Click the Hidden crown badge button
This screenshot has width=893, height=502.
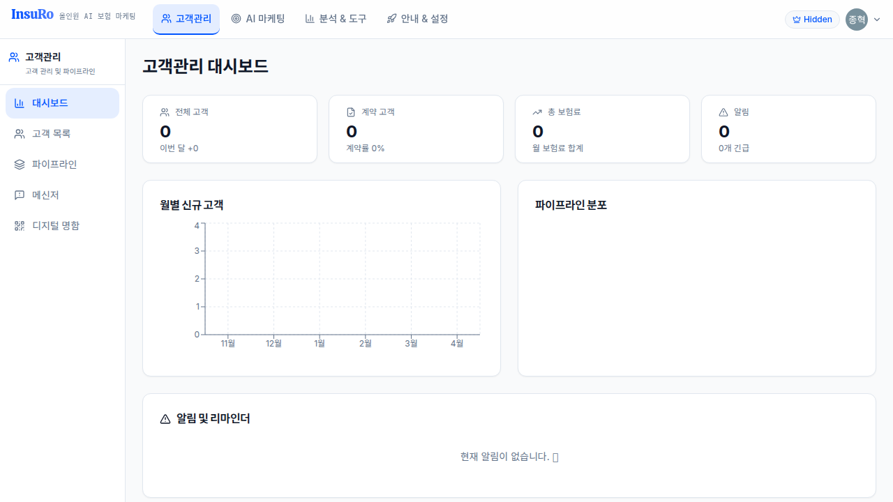tap(812, 20)
